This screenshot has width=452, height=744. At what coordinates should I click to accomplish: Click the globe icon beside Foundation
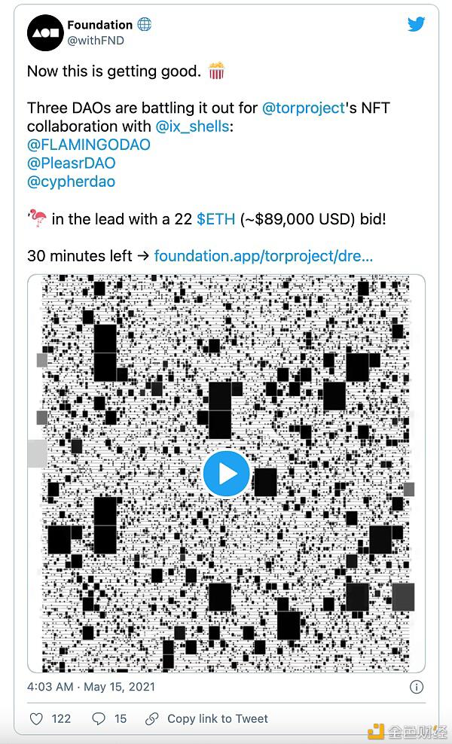[144, 25]
